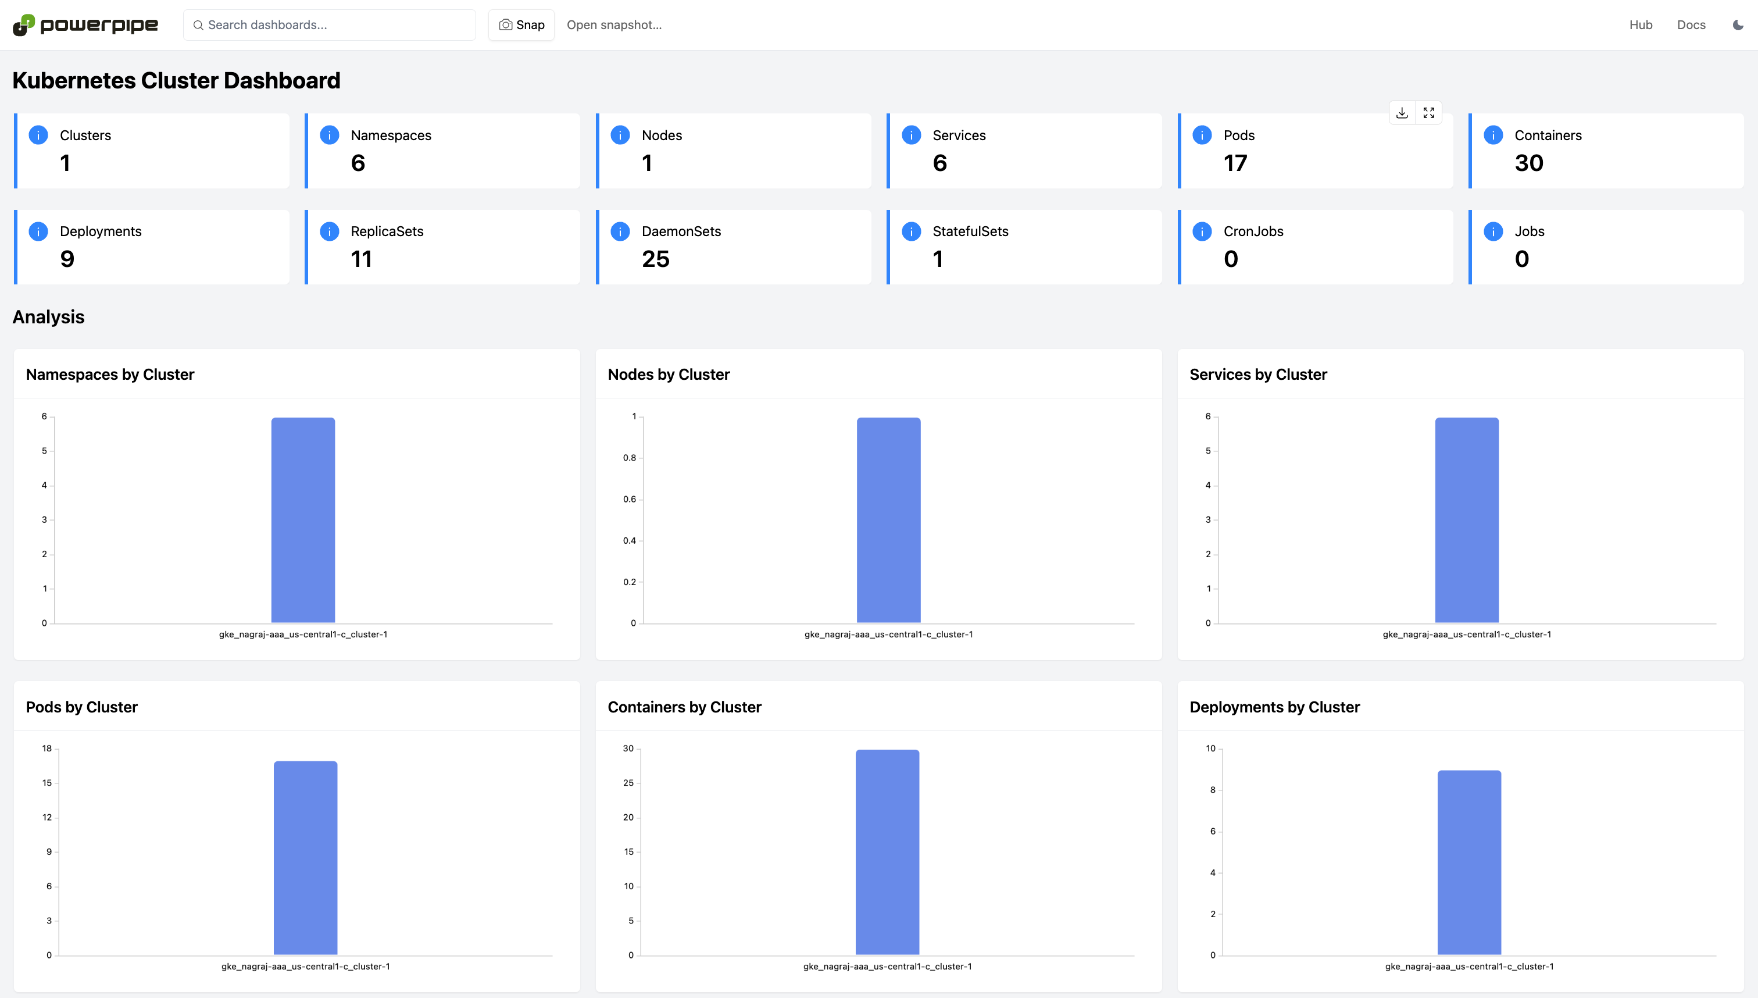Click the Jobs info icon
Viewport: 1758px width, 998px height.
[x=1493, y=231]
